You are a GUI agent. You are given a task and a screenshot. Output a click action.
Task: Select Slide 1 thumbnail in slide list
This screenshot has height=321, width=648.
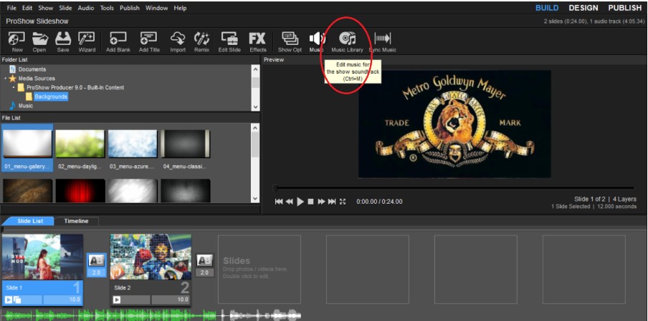[x=42, y=257]
